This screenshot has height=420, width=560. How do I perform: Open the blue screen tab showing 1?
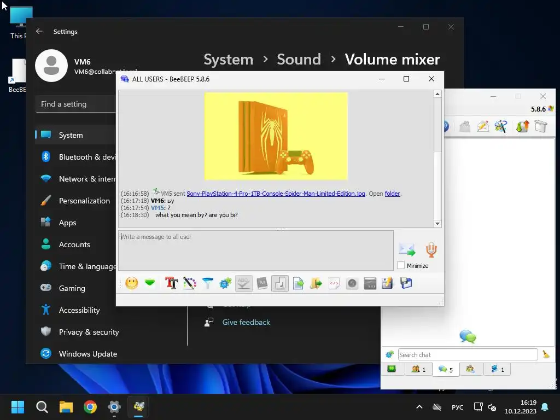[x=497, y=369]
